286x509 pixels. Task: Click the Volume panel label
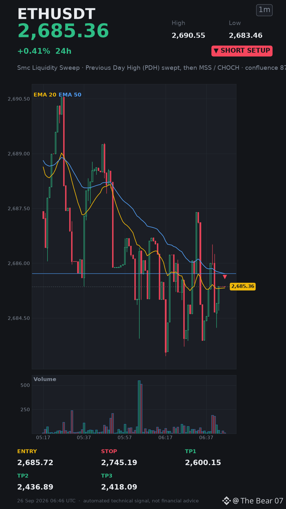(45, 379)
